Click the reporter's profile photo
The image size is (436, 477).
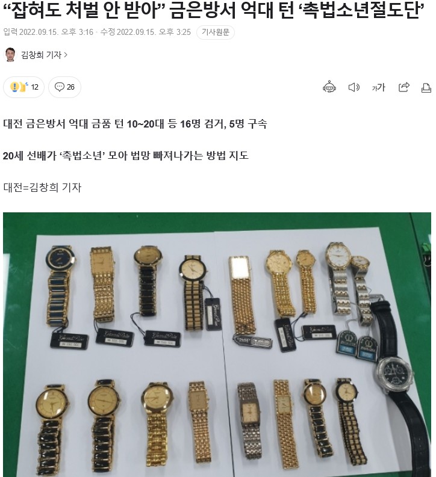(x=10, y=55)
